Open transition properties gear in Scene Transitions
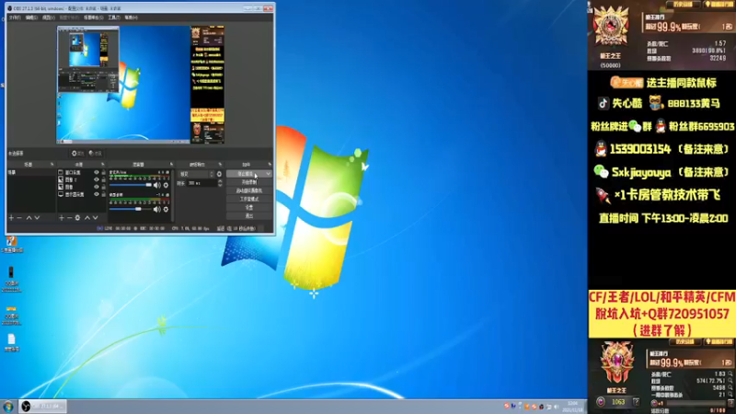The width and height of the screenshot is (736, 414). 219,174
